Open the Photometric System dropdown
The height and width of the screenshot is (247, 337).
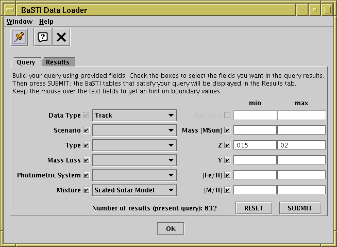(134, 175)
